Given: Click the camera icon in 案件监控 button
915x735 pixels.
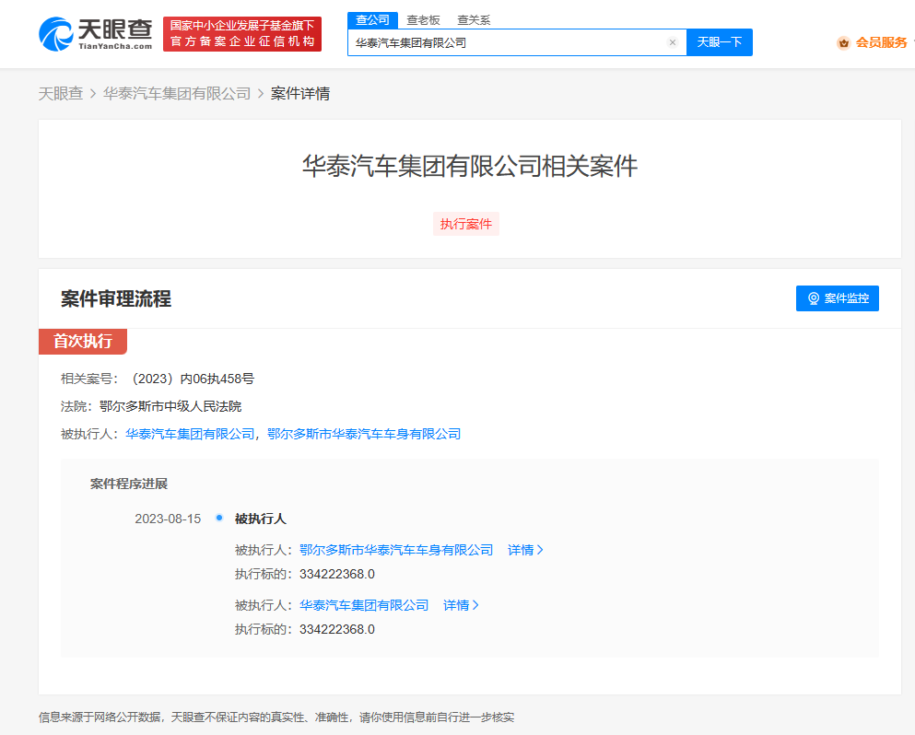Looking at the screenshot, I should 814,298.
